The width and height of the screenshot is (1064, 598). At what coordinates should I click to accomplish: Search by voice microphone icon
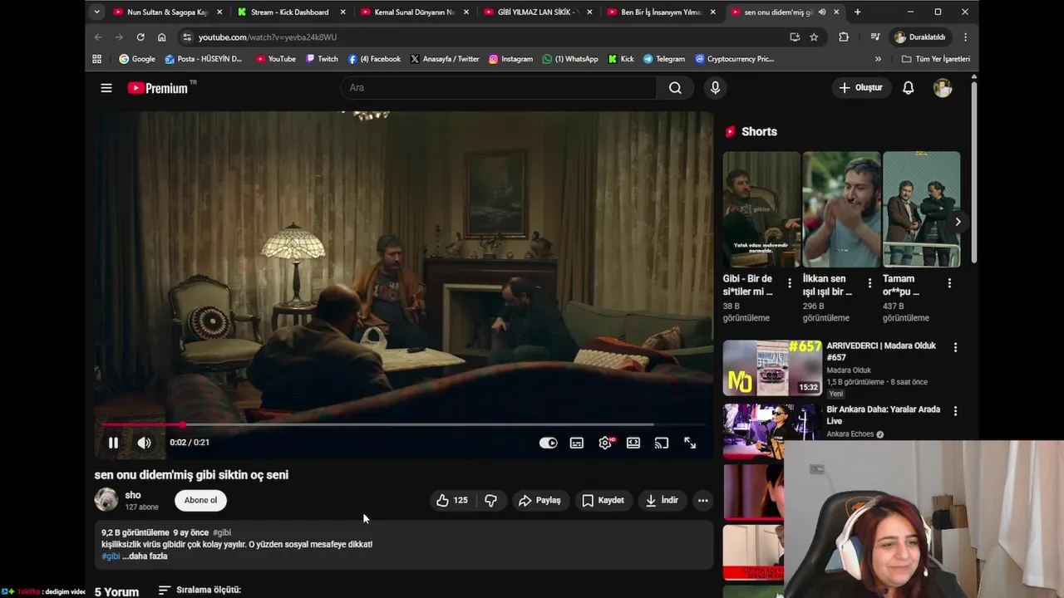tap(715, 87)
